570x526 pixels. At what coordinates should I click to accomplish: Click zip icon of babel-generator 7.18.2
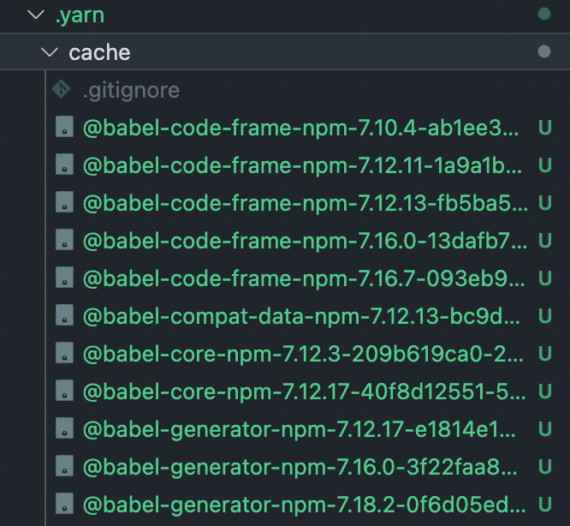64,504
